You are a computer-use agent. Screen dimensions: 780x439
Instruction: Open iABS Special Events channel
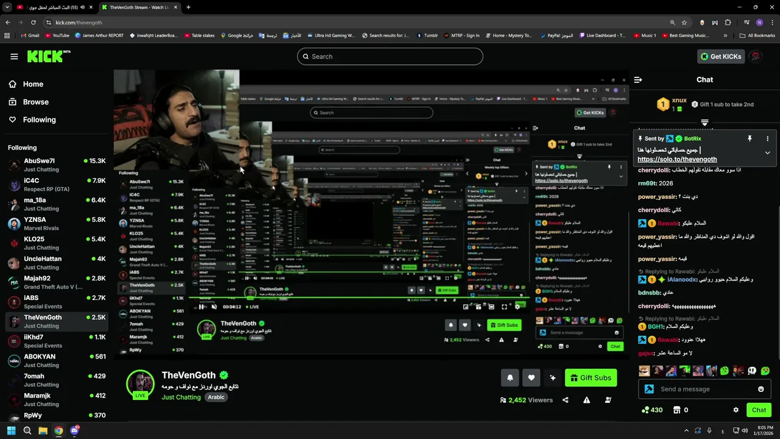pos(57,302)
